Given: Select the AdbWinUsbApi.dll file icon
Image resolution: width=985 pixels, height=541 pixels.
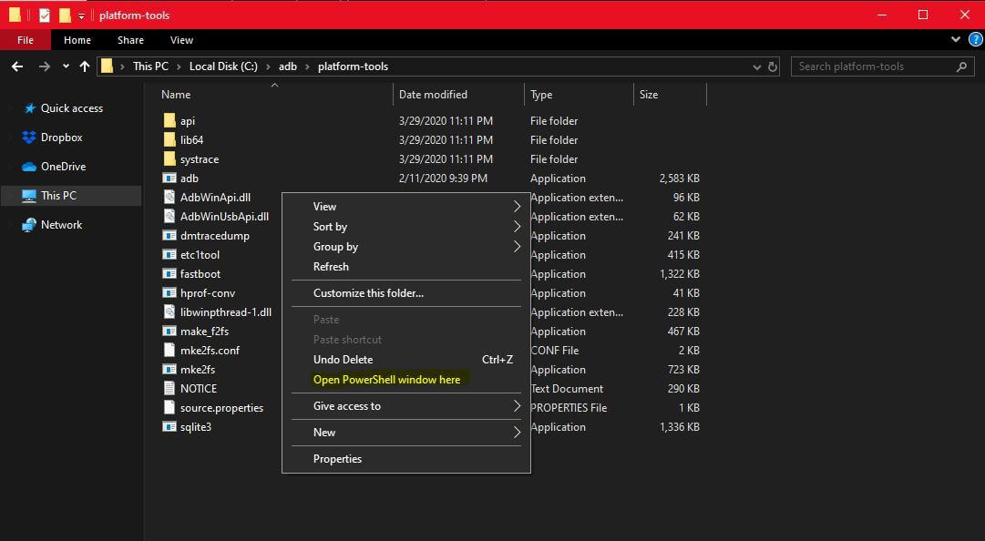Looking at the screenshot, I should click(x=169, y=216).
